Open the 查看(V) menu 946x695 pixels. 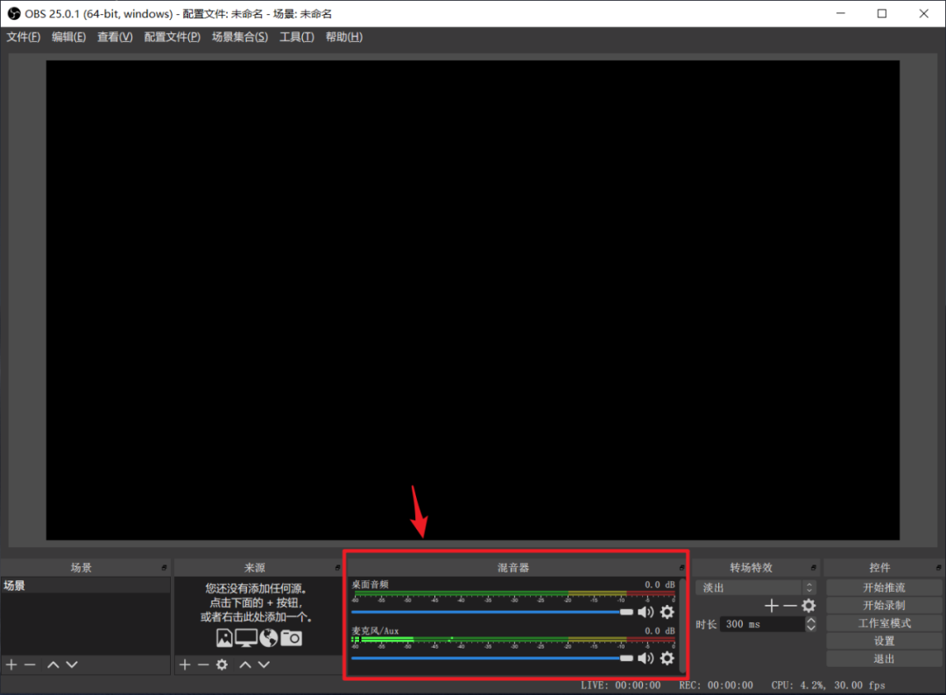pyautogui.click(x=115, y=37)
